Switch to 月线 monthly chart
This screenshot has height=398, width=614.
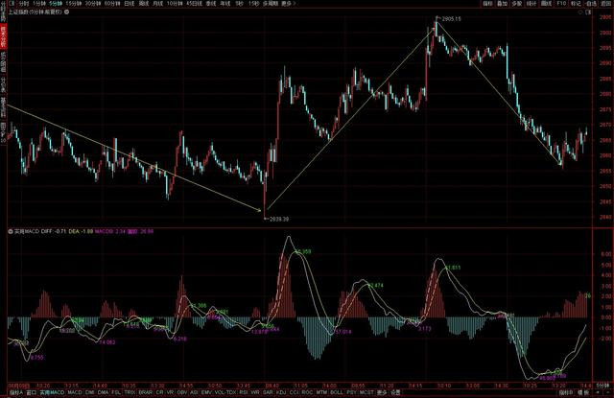(157, 4)
